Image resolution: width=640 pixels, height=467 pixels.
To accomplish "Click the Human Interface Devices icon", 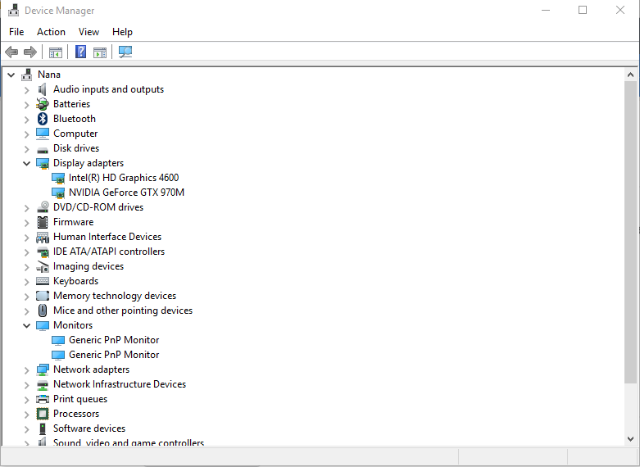I will pyautogui.click(x=43, y=237).
